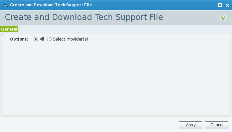Viewport: 232px width, 132px height.
Task: Click the "Select Provider(s)" label text
Action: [x=70, y=39]
